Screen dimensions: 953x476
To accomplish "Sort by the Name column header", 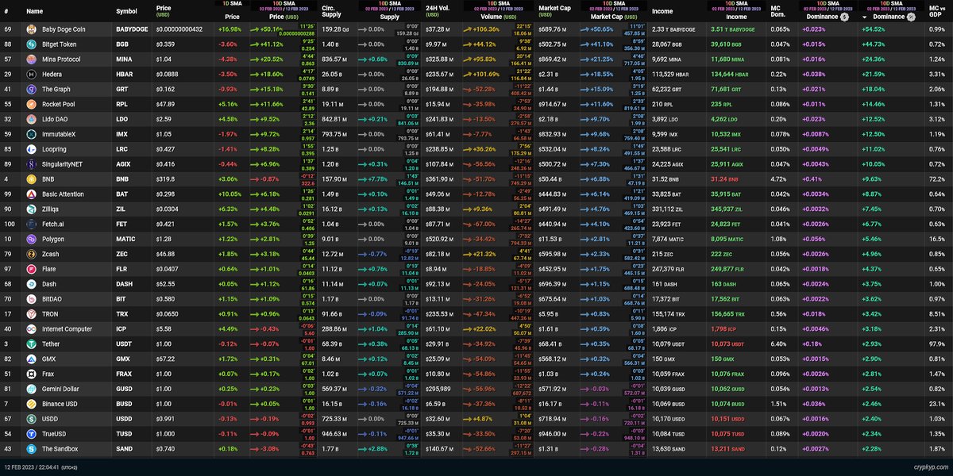I will [x=34, y=12].
